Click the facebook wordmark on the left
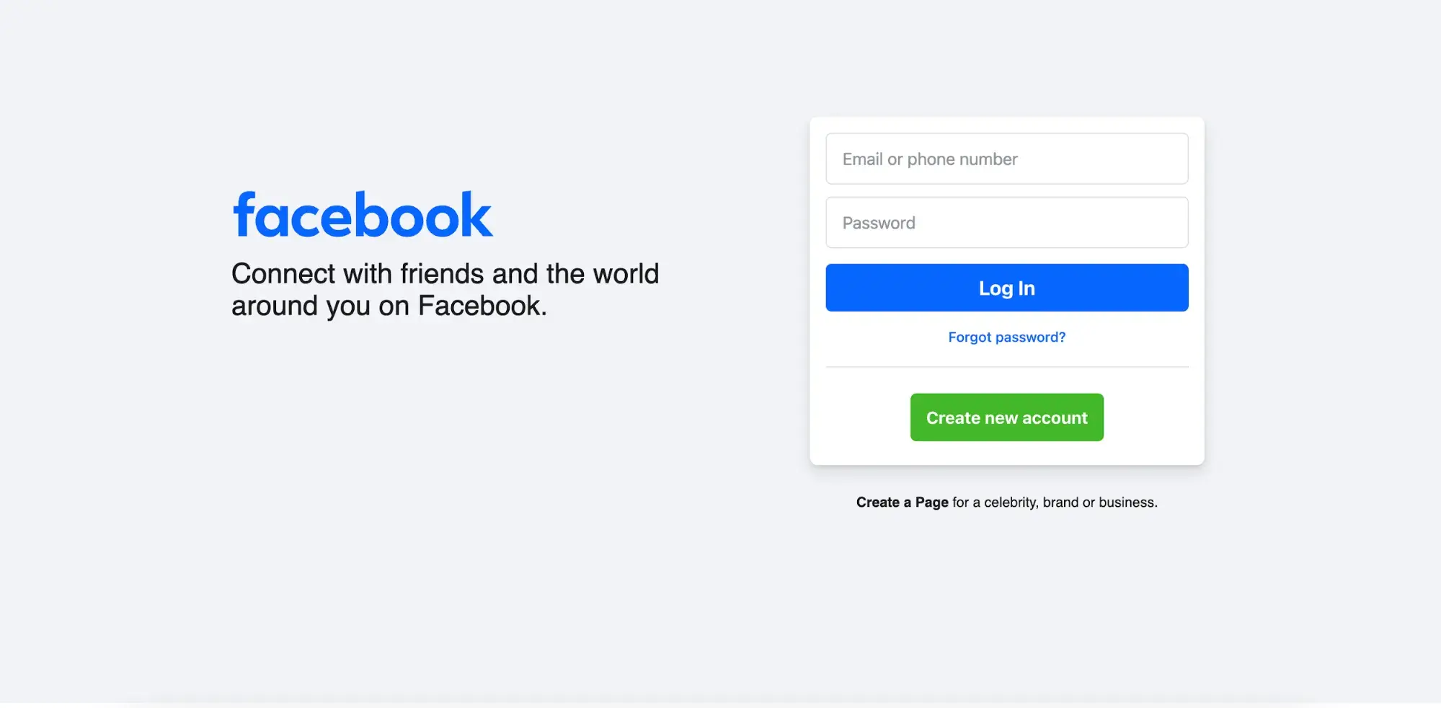1441x708 pixels. click(361, 214)
